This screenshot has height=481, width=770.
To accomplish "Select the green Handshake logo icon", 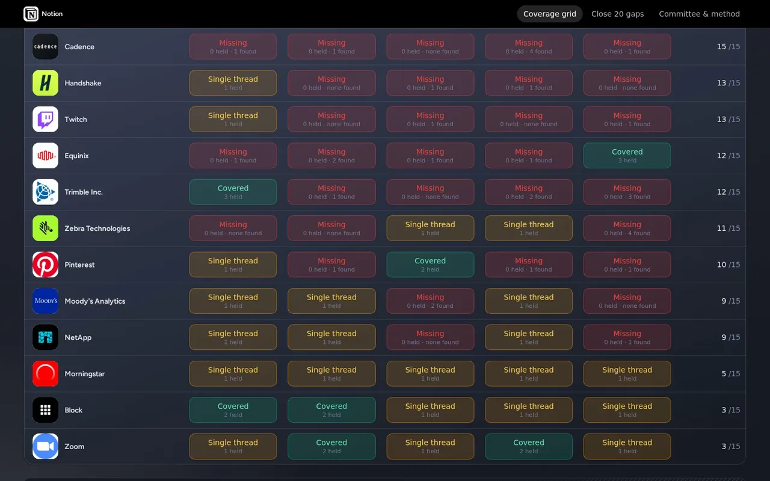I will coord(45,83).
